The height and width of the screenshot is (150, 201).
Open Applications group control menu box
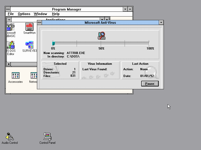[x=9, y=19]
